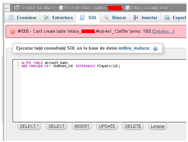The height and width of the screenshot is (142, 188).
Task: Click the red error icon
Action: (x=13, y=32)
